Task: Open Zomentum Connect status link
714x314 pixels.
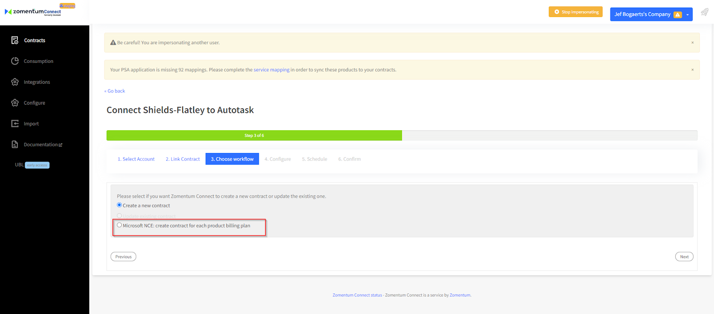Action: 357,295
